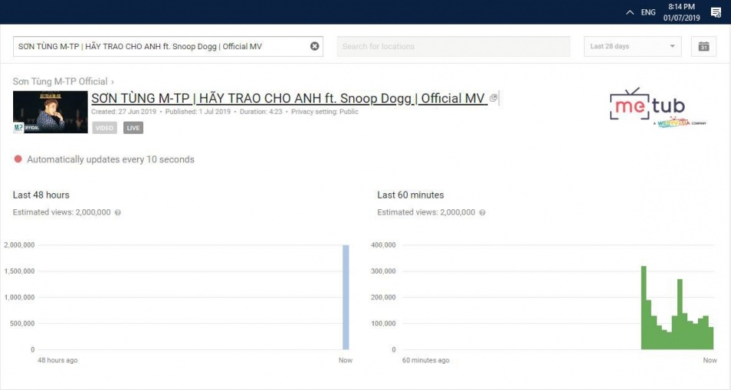Click the 'Created: 27 Jun 2019' text

point(124,112)
